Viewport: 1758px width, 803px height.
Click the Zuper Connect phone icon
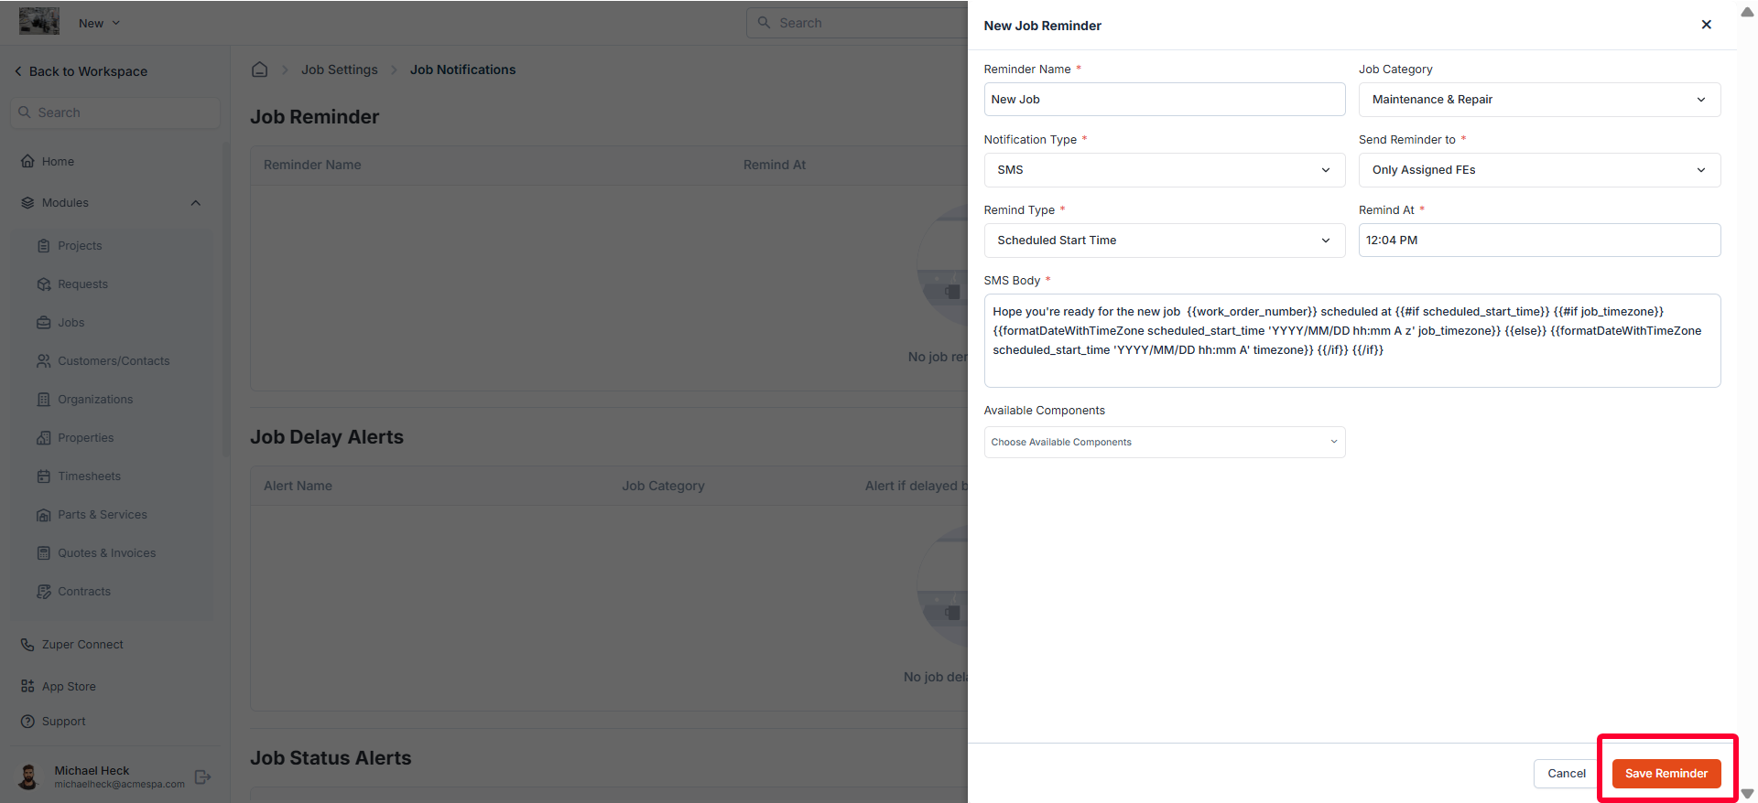coord(27,645)
